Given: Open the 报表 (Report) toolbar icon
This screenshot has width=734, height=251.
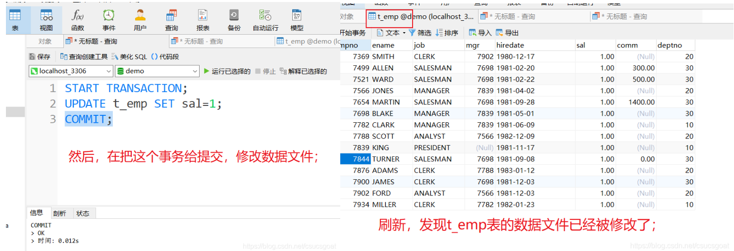Looking at the screenshot, I should pyautogui.click(x=203, y=20).
